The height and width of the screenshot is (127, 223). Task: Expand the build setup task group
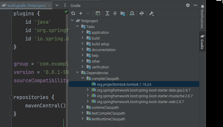82,44
